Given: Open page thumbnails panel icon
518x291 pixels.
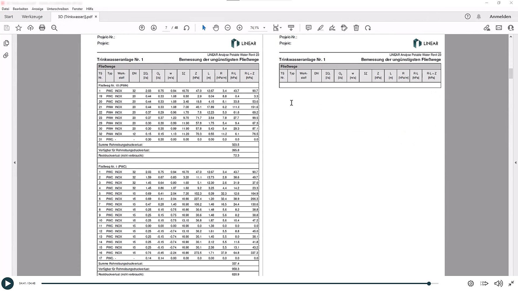Looking at the screenshot, I should [6, 43].
